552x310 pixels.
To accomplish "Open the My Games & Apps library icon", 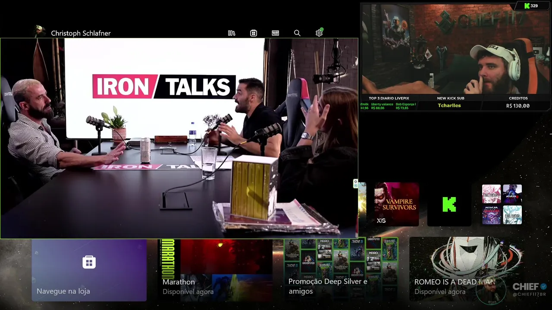I will click(232, 33).
